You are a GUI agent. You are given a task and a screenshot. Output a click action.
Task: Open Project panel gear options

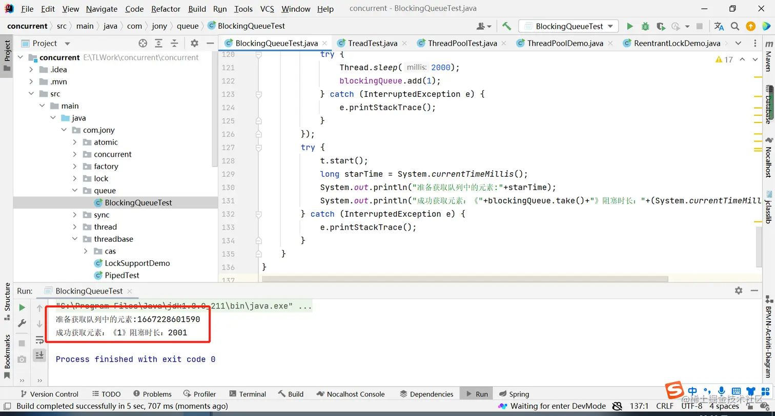point(194,44)
